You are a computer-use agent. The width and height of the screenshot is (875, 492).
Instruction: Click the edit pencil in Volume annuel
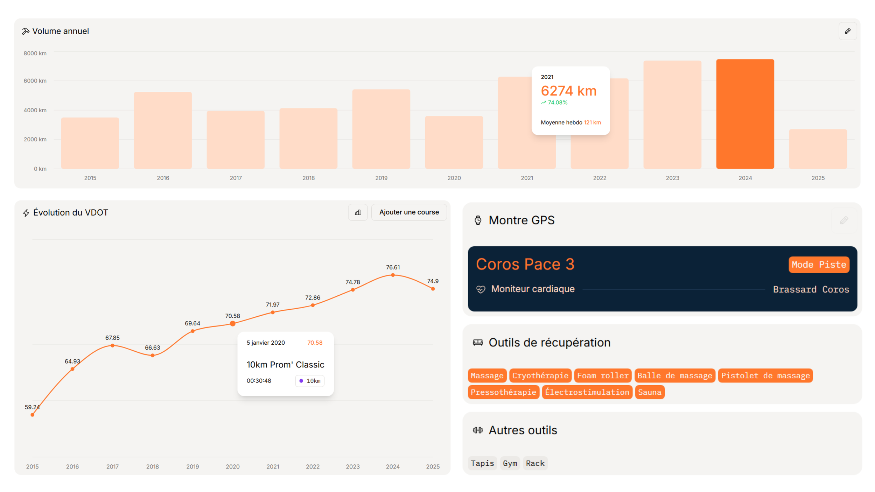point(847,31)
